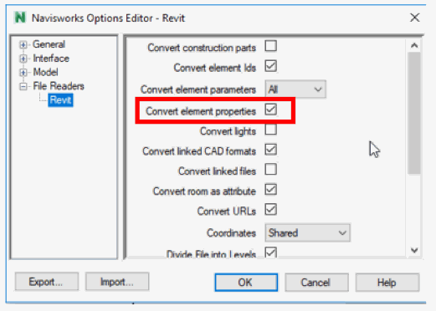This screenshot has width=436, height=311.
Task: Expand the Interface tree node
Action: coord(23,59)
